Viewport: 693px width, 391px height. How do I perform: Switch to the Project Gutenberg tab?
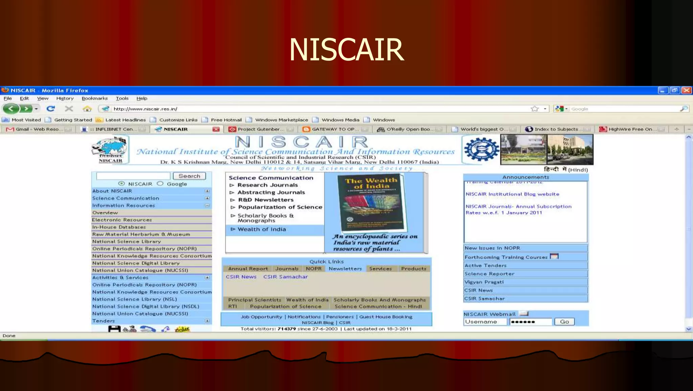[261, 129]
